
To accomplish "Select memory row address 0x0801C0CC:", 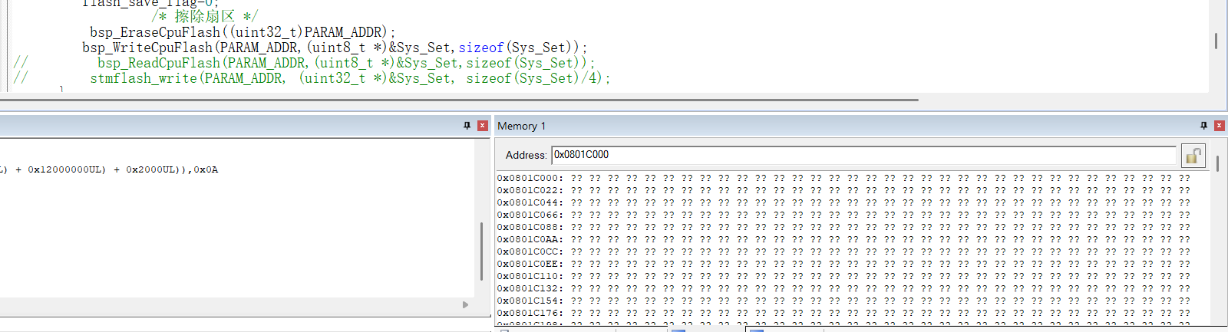I will tap(530, 251).
